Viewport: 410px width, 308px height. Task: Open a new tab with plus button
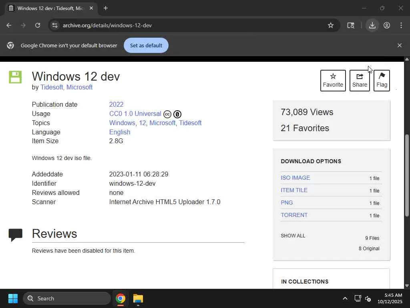coord(106,8)
